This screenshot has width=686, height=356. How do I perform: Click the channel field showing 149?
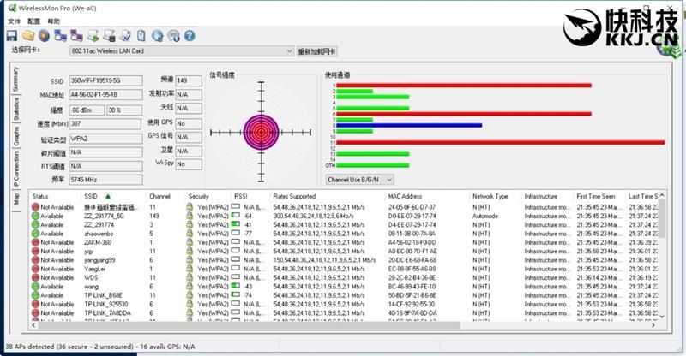[x=189, y=80]
